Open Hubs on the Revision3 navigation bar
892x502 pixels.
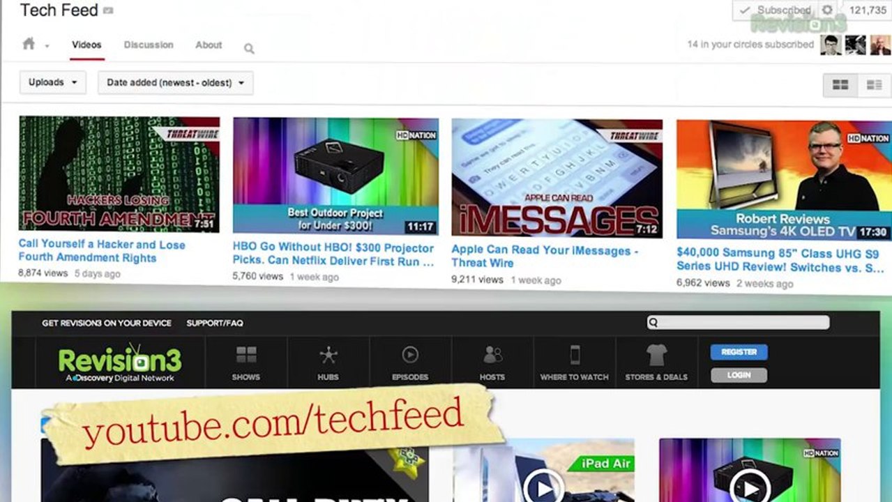[328, 363]
